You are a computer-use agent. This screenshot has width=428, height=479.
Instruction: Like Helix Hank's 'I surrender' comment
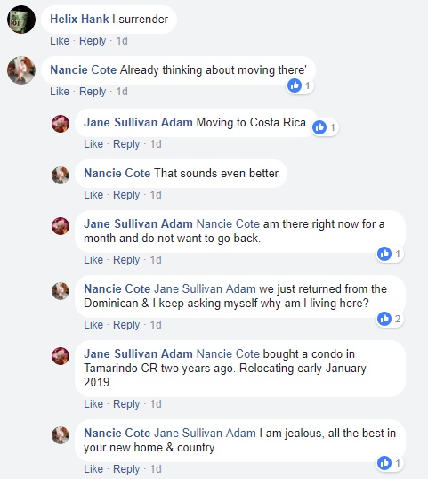click(60, 41)
